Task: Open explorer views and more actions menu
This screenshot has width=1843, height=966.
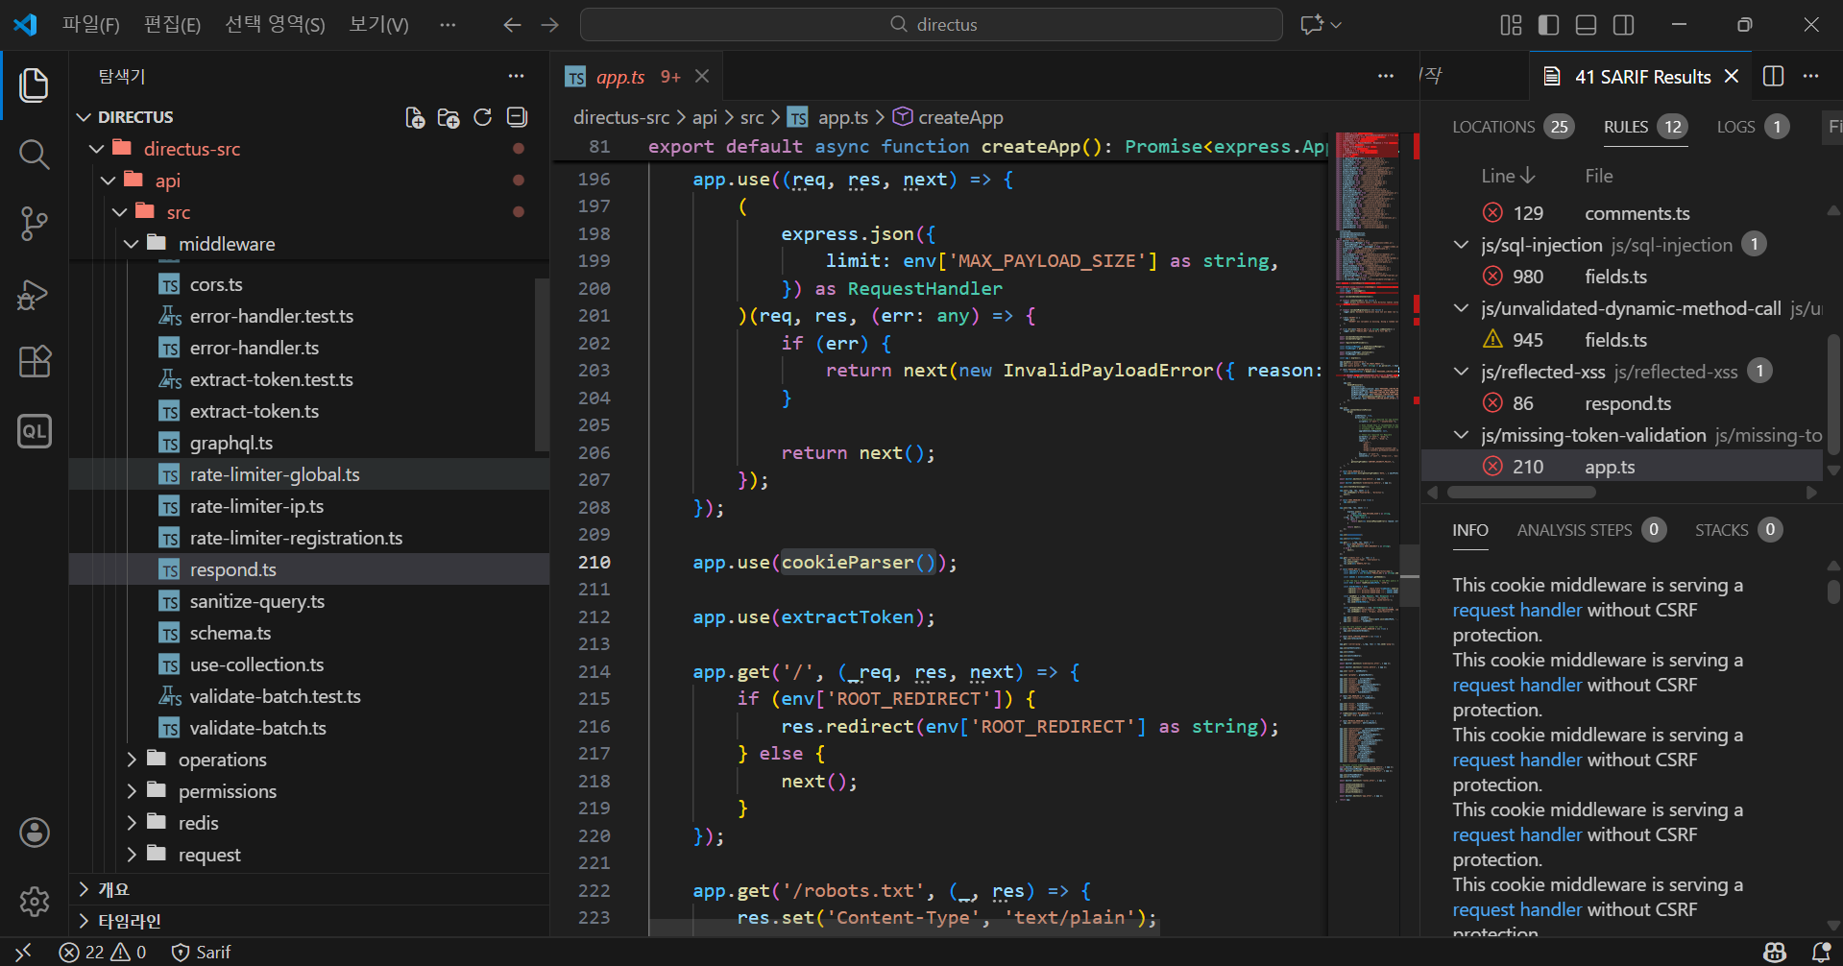Action: [x=517, y=76]
